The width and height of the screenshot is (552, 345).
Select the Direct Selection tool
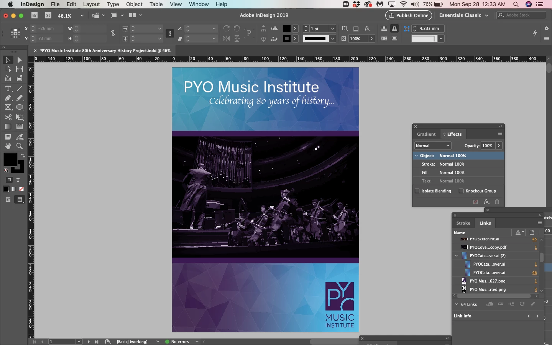pos(20,60)
